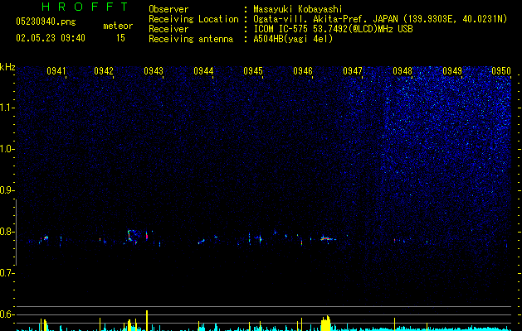
Task: Click the 0945 time marker
Action: click(253, 71)
